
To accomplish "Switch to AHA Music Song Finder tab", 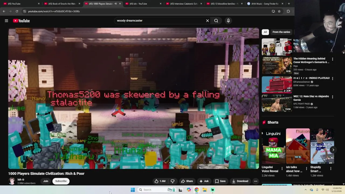I will click(x=265, y=4).
